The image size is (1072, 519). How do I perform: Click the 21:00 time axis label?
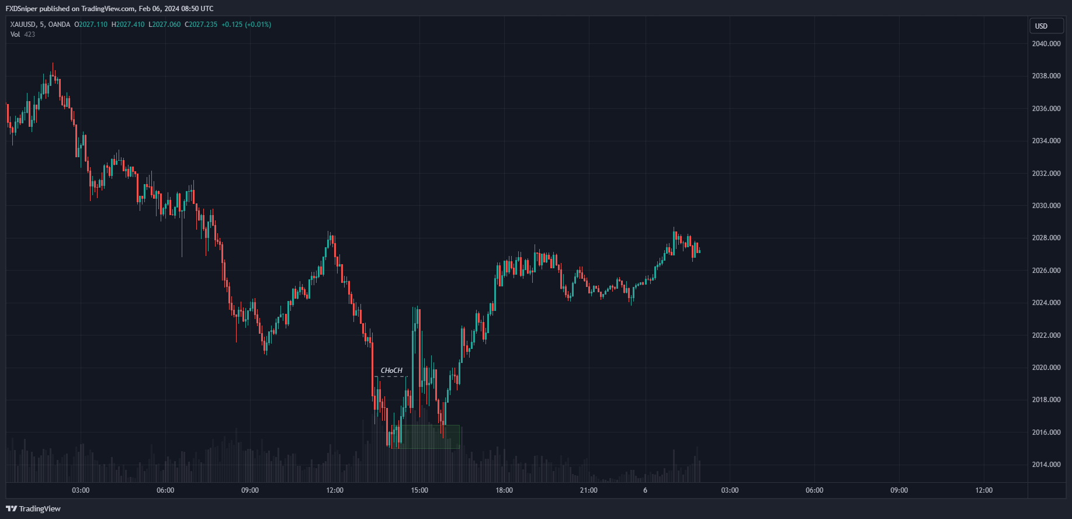[589, 490]
